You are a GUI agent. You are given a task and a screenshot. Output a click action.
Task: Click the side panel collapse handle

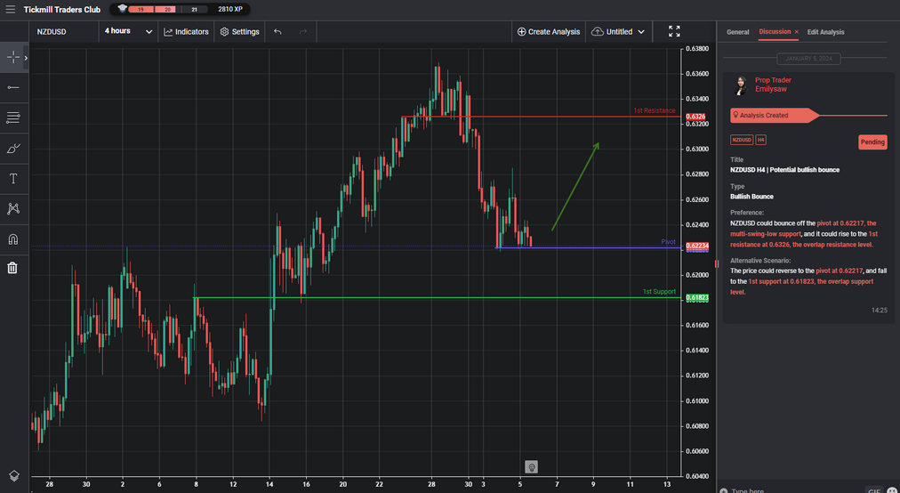pos(716,263)
